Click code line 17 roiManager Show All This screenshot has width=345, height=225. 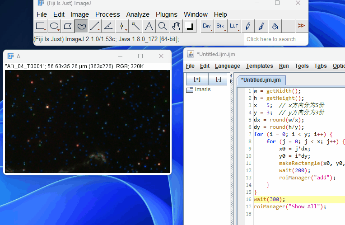290,206
